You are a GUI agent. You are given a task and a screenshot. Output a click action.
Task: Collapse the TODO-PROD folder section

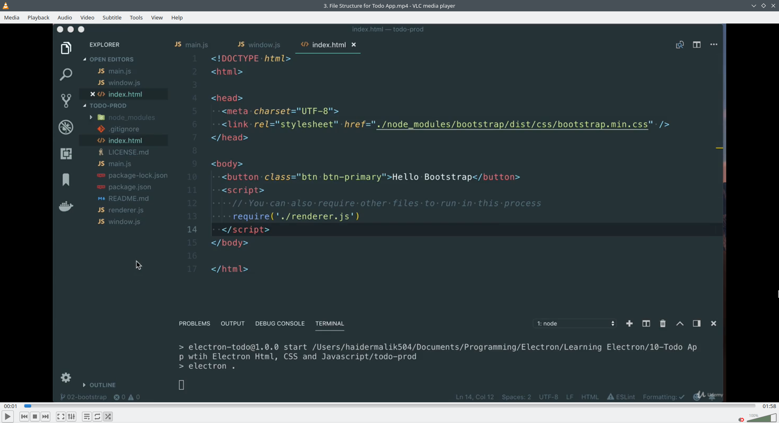click(105, 105)
